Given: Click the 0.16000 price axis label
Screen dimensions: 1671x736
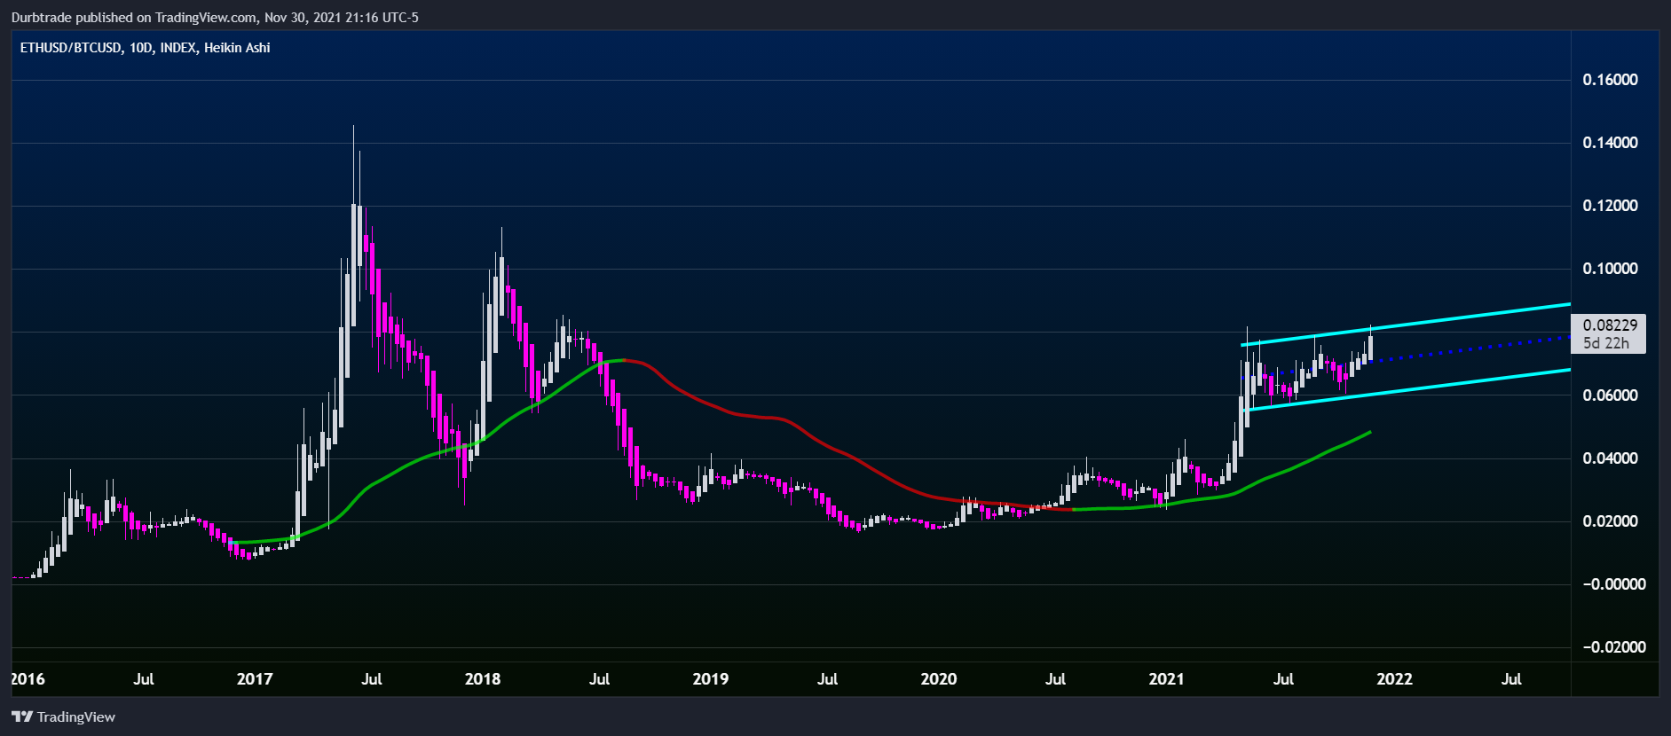Looking at the screenshot, I should point(1610,80).
